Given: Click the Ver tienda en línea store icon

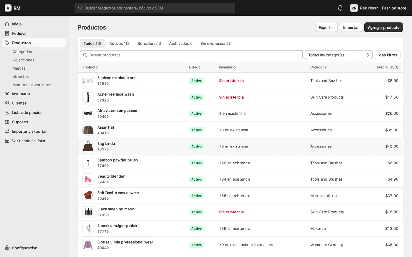Looking at the screenshot, I should [x=7, y=141].
